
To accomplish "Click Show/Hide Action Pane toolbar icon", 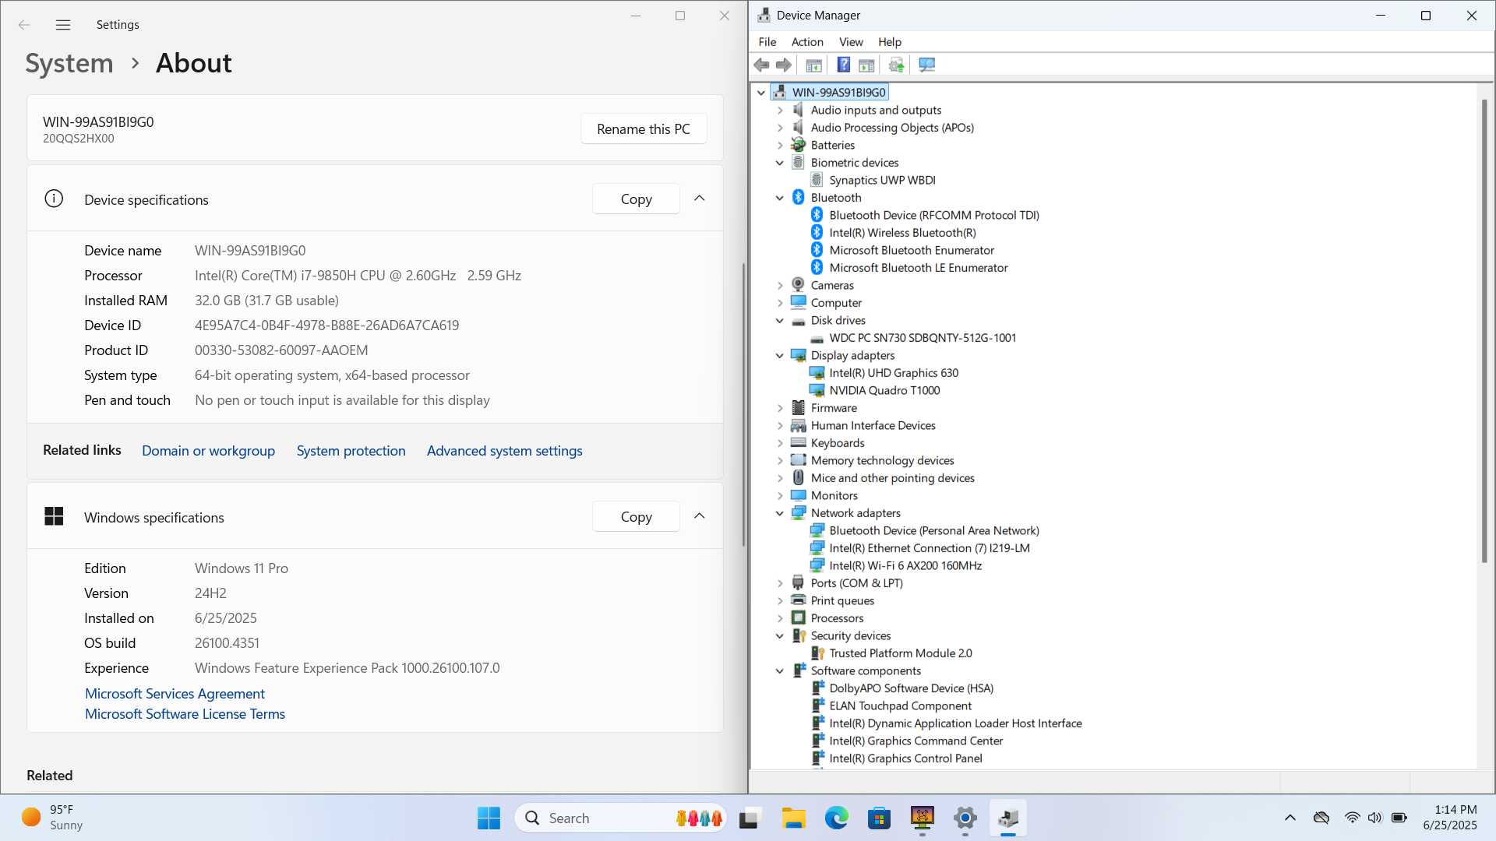I will [866, 65].
